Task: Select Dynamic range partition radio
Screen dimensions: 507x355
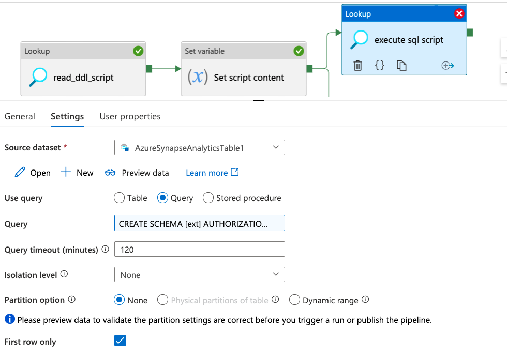Action: pyautogui.click(x=294, y=300)
